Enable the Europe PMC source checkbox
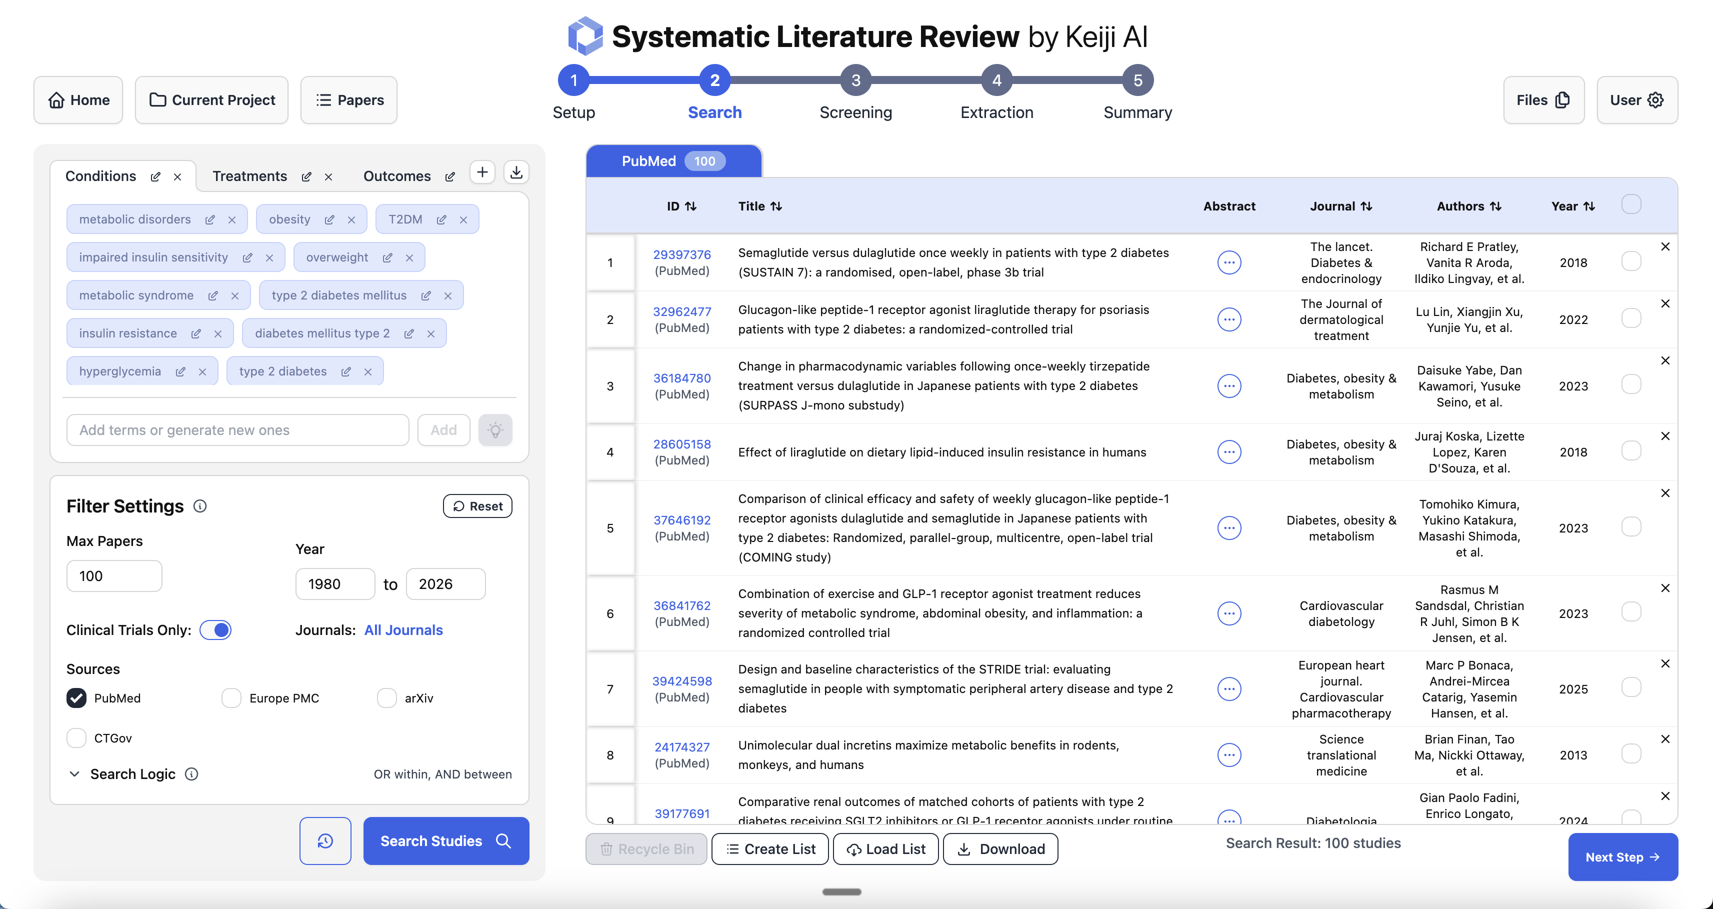Screen dimensions: 1713x909 230,697
